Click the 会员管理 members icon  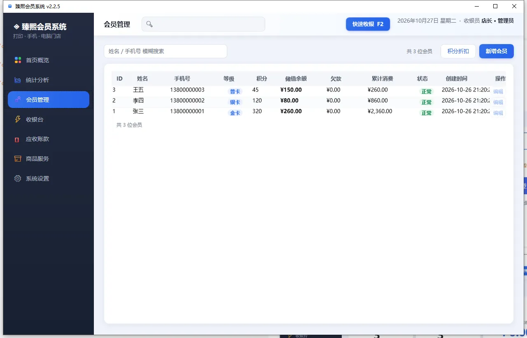pyautogui.click(x=18, y=100)
